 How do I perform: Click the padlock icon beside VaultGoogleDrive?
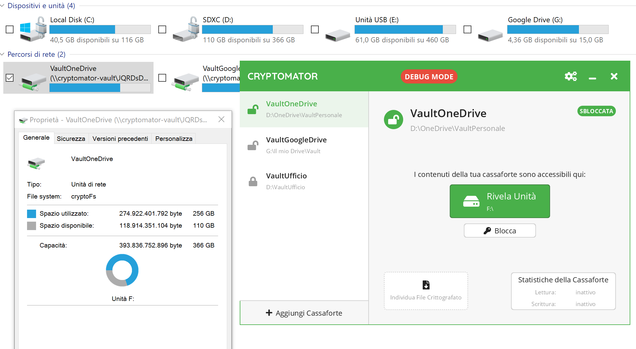253,145
